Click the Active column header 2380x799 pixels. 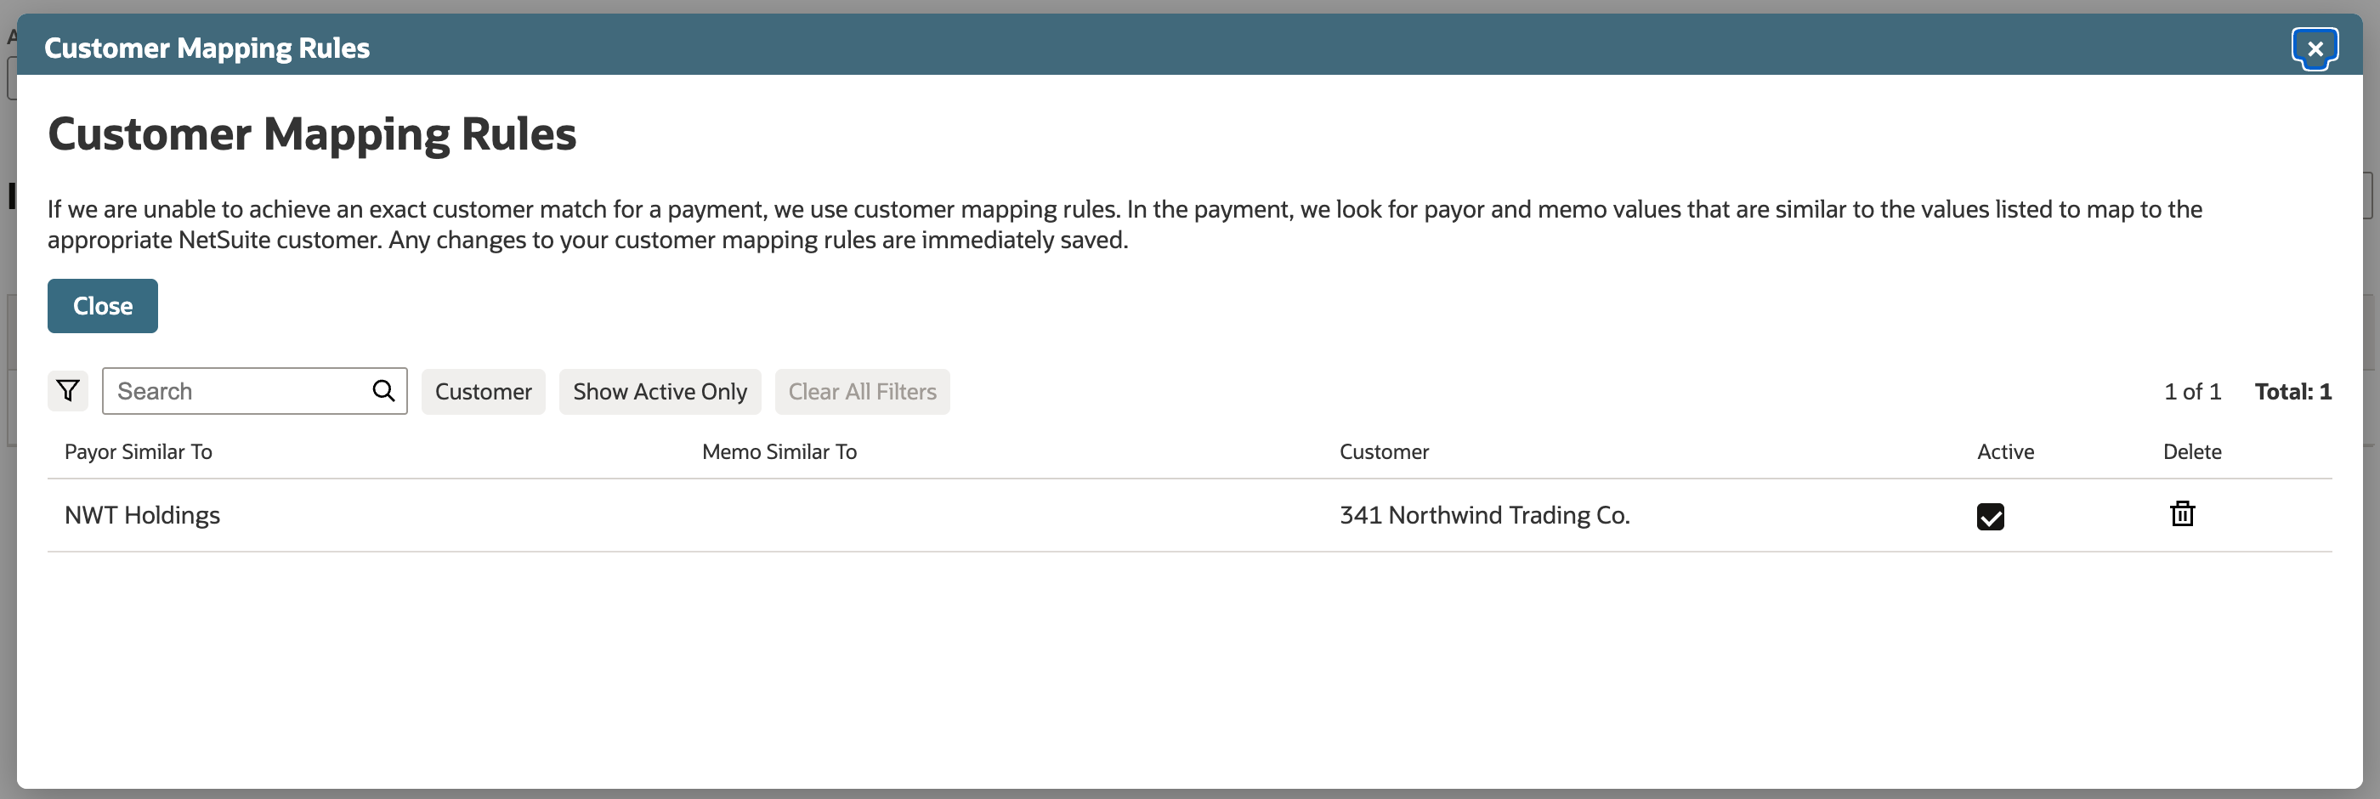tap(2005, 451)
